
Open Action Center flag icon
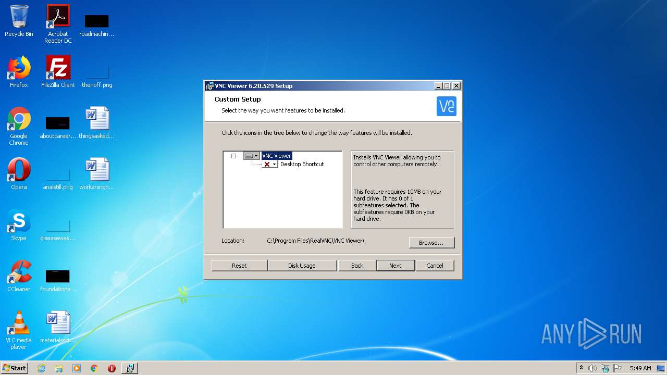click(617, 368)
